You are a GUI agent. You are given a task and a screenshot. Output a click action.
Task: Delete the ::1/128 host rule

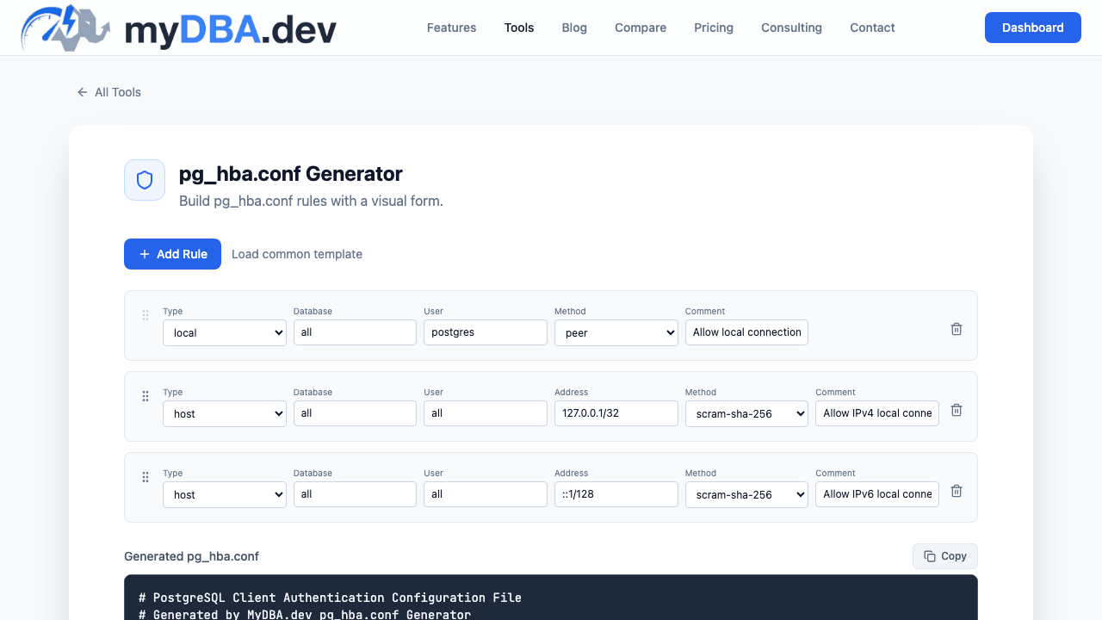pyautogui.click(x=957, y=491)
